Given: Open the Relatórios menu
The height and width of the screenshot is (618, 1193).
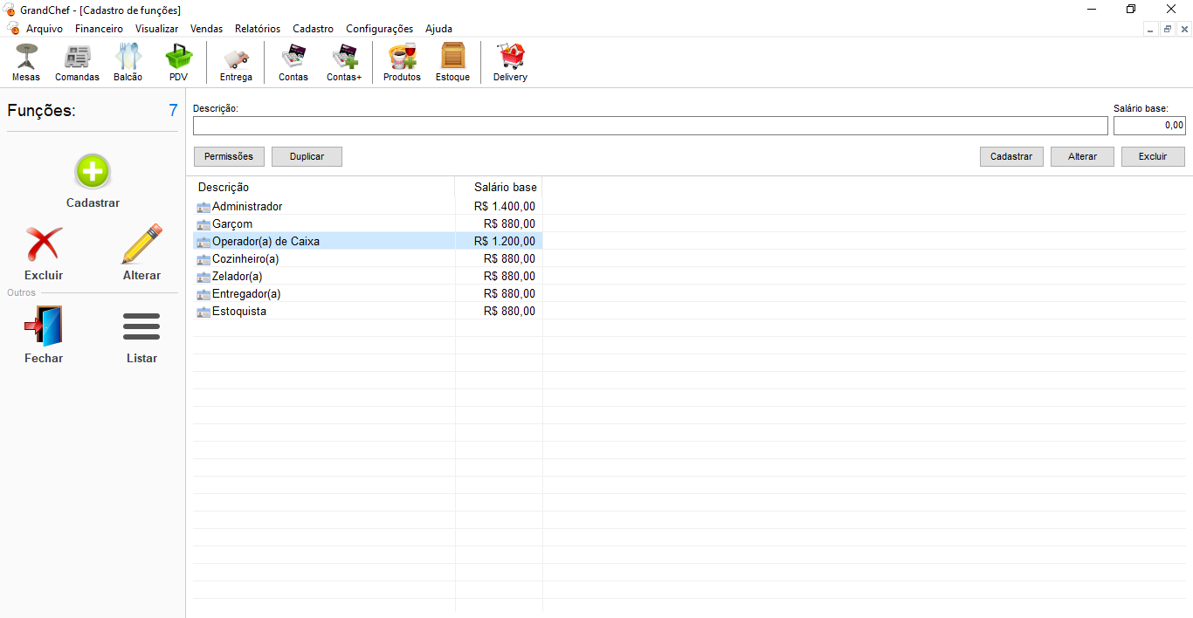Looking at the screenshot, I should point(258,29).
